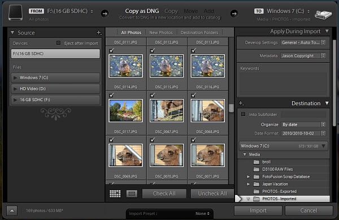339x220 pixels.
Task: Click the PHOTOS - Imported folder icon
Action: [256, 199]
